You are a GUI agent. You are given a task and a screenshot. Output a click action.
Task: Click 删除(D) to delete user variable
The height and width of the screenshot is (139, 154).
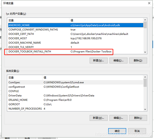(138, 61)
